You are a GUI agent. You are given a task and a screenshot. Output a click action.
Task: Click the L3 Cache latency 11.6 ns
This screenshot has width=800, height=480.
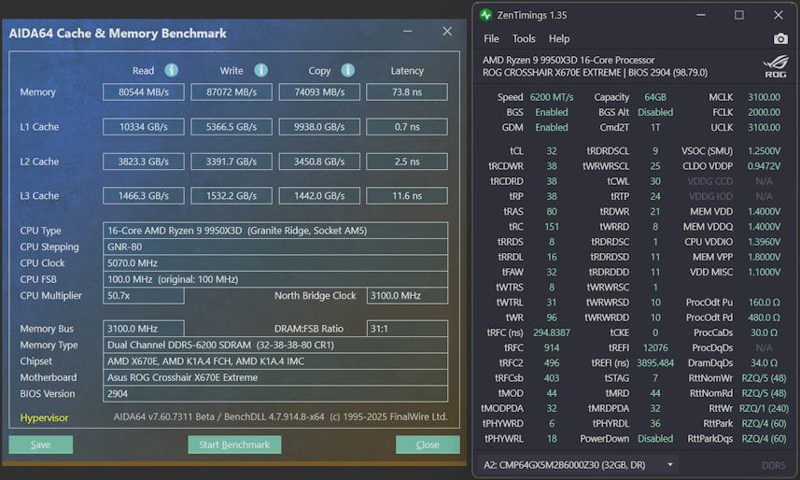click(407, 195)
